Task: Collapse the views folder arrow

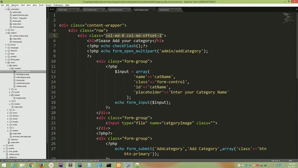Action: [6, 63]
